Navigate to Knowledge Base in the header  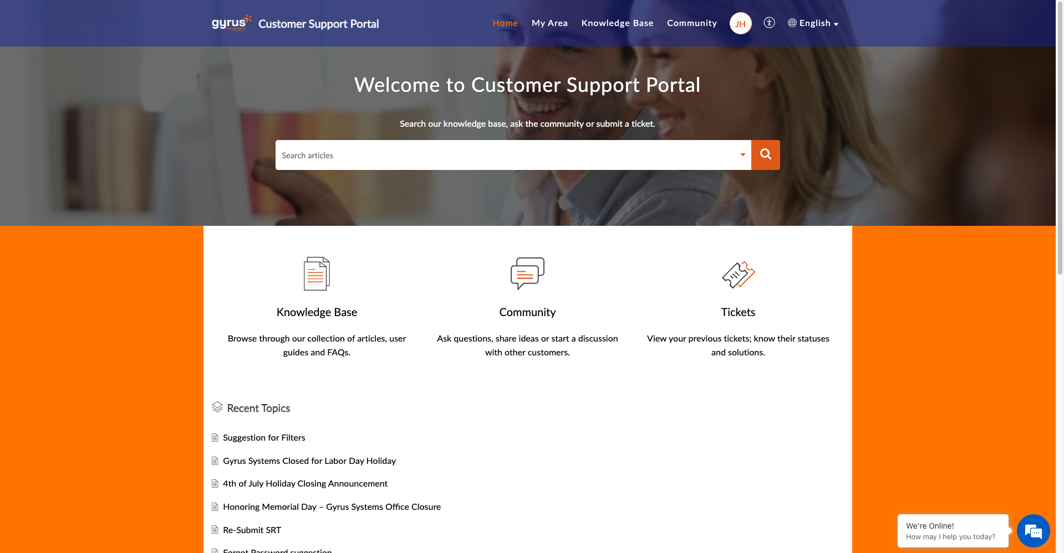pyautogui.click(x=617, y=23)
